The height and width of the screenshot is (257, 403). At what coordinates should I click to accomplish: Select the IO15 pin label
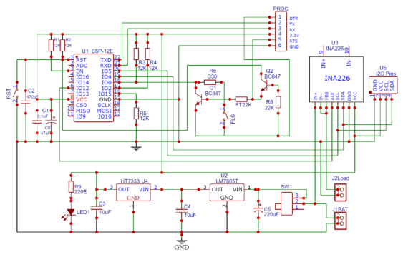tap(105, 94)
